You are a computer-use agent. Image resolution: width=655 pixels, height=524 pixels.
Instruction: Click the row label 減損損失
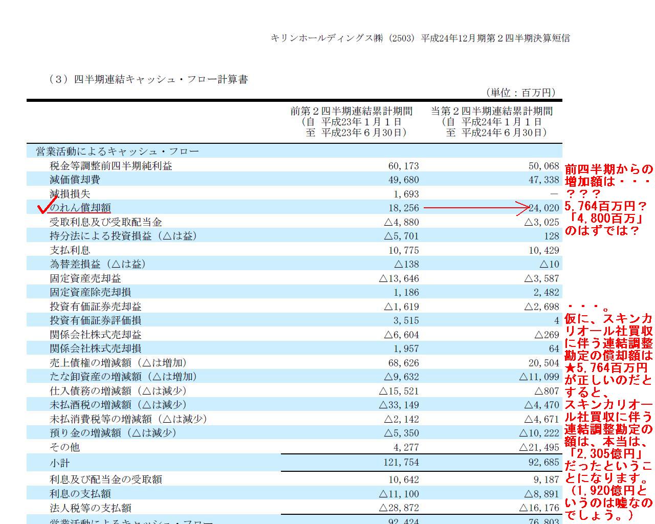point(70,194)
